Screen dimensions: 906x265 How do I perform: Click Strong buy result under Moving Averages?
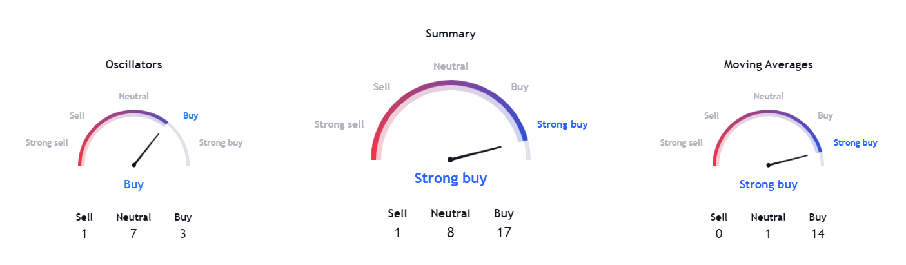[x=768, y=184]
